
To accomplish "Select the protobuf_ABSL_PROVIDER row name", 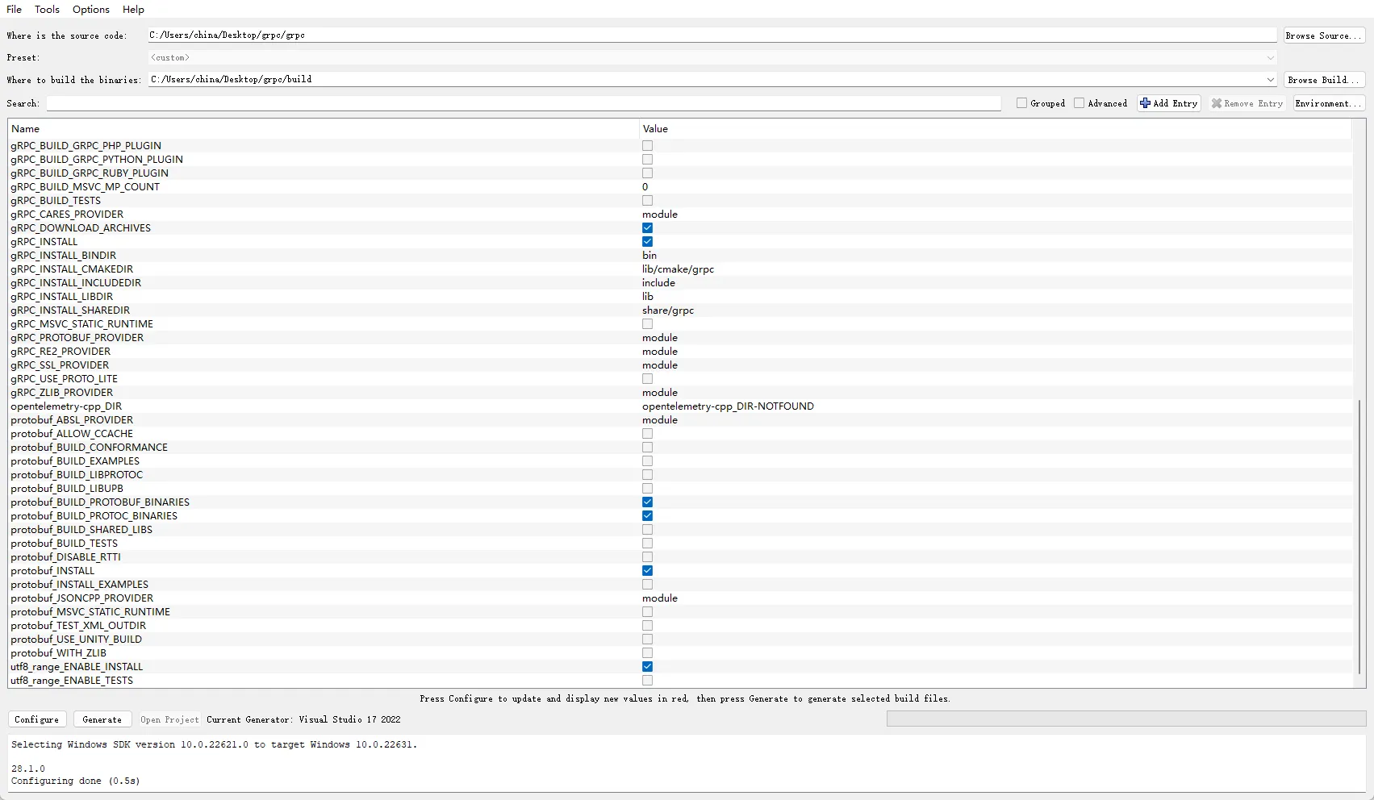I will coord(72,420).
